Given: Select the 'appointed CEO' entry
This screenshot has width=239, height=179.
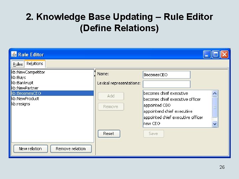Looking at the screenshot, I should (x=177, y=105).
